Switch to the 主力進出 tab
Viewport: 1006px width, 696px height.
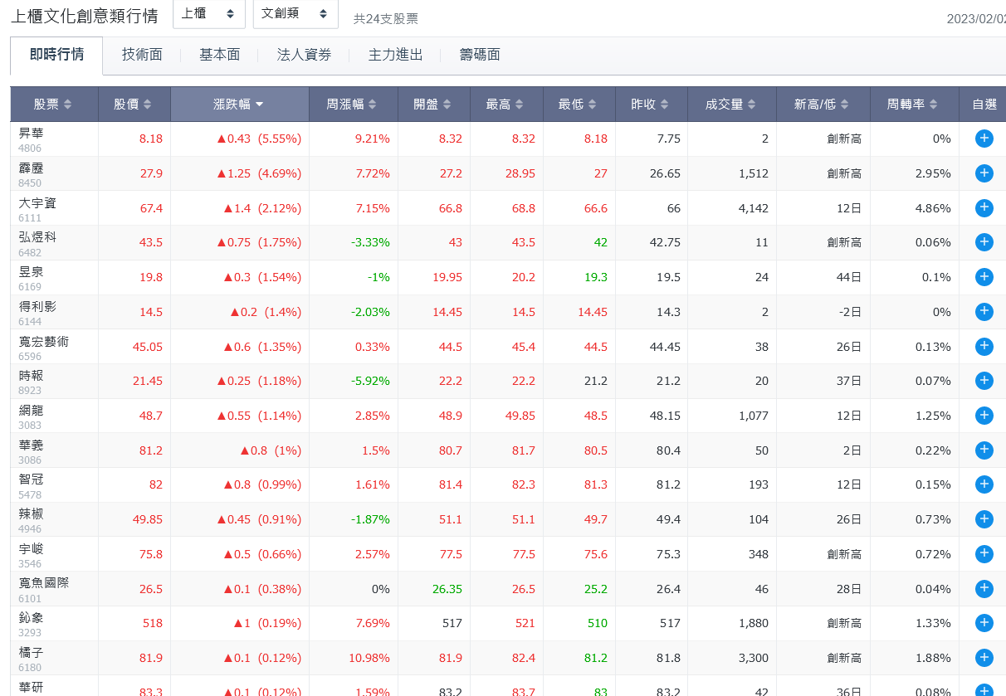point(396,56)
